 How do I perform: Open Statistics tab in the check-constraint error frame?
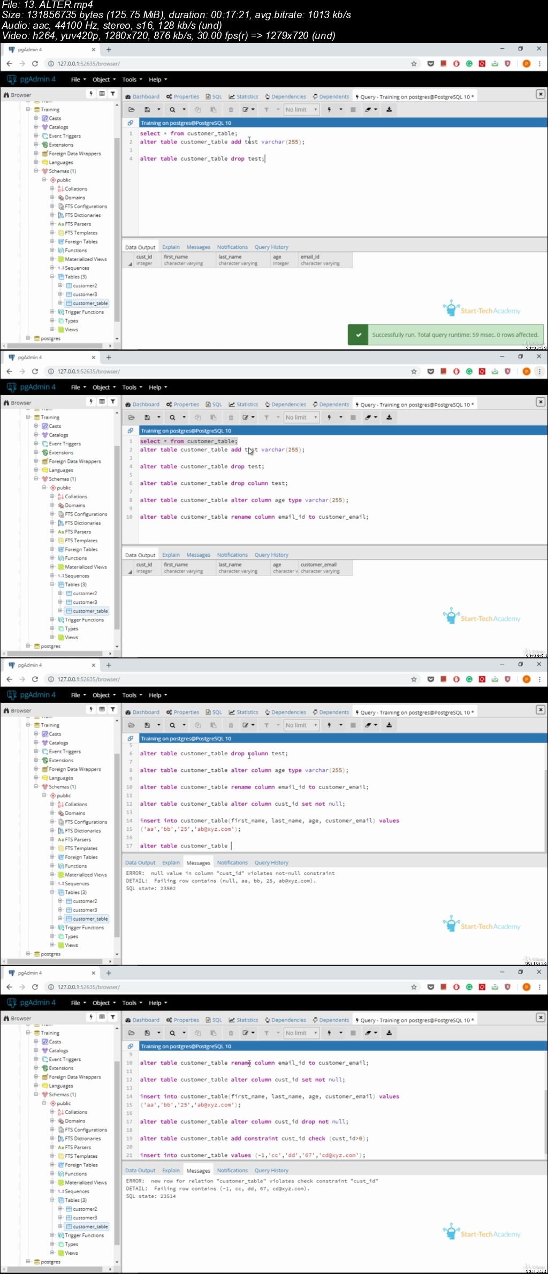coord(243,1020)
